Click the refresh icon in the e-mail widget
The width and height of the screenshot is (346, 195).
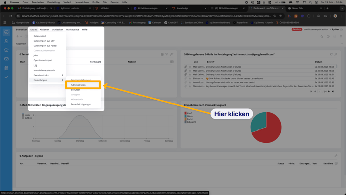(x=331, y=54)
